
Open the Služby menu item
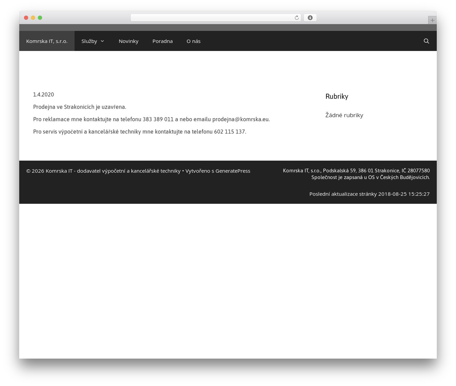tap(89, 41)
